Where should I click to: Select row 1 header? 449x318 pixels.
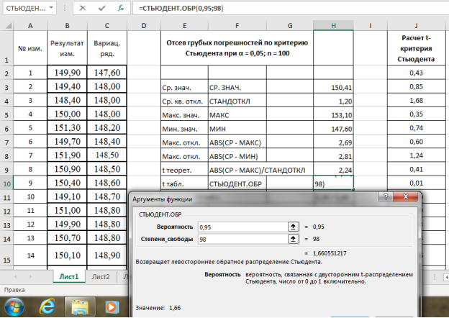(x=6, y=47)
